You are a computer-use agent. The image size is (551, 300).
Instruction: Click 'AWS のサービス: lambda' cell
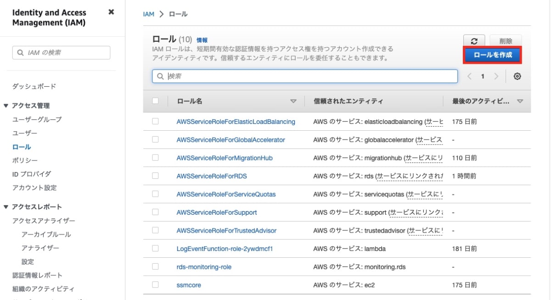(349, 249)
